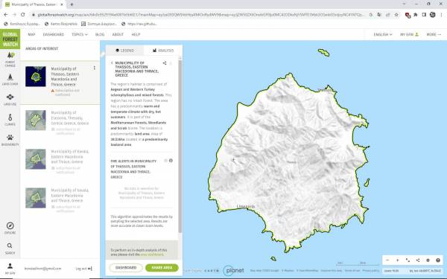Click the user email at bottom
This screenshot has height=279, width=447.
(x=42, y=269)
